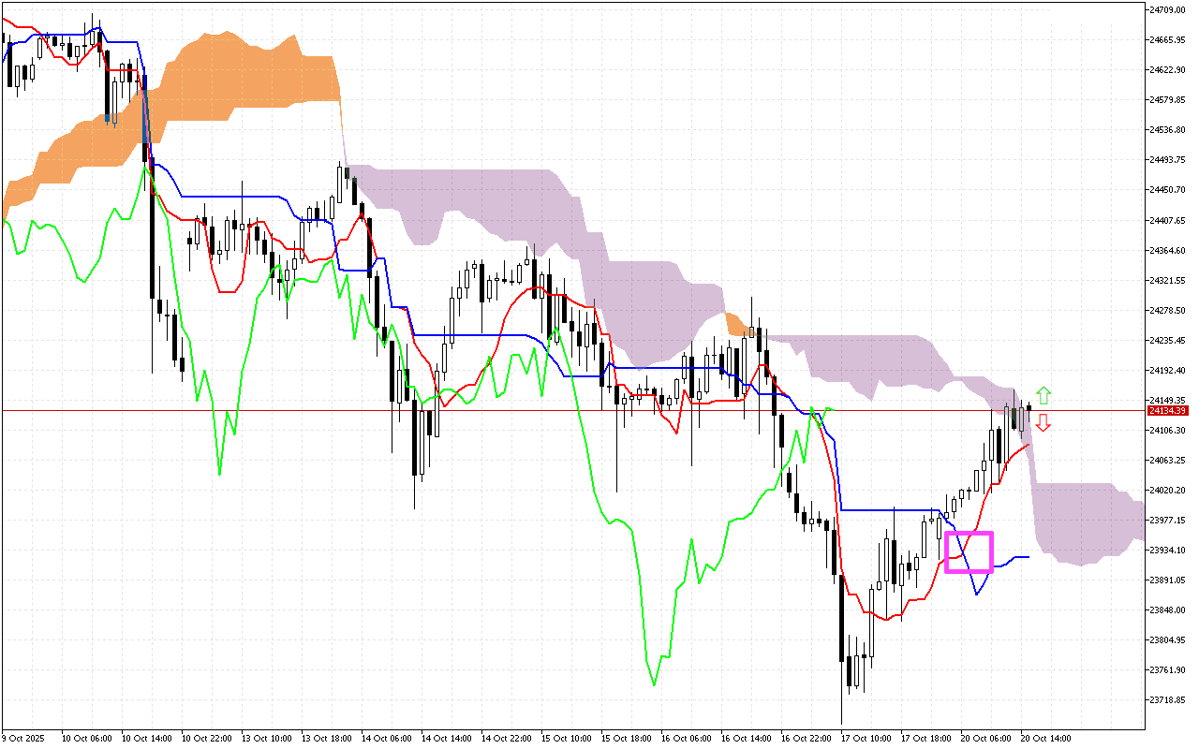1199x749 pixels.
Task: Click the 24020.20 price scale label
Action: tap(1166, 491)
